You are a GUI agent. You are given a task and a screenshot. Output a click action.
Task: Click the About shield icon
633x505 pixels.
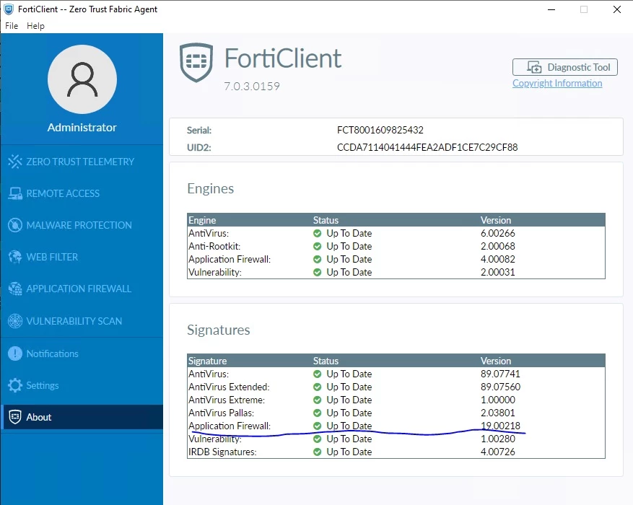click(x=15, y=417)
